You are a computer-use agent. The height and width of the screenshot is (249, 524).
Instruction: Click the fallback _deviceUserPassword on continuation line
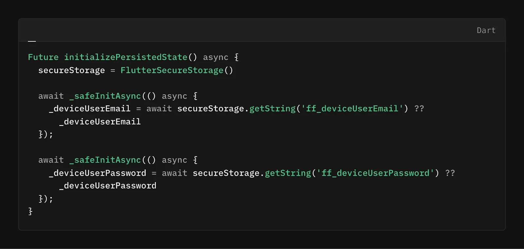pyautogui.click(x=108, y=186)
